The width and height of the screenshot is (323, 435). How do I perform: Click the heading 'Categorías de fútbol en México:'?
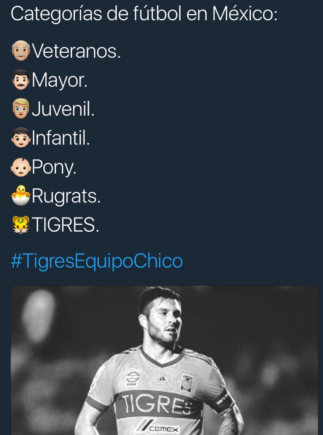click(144, 14)
